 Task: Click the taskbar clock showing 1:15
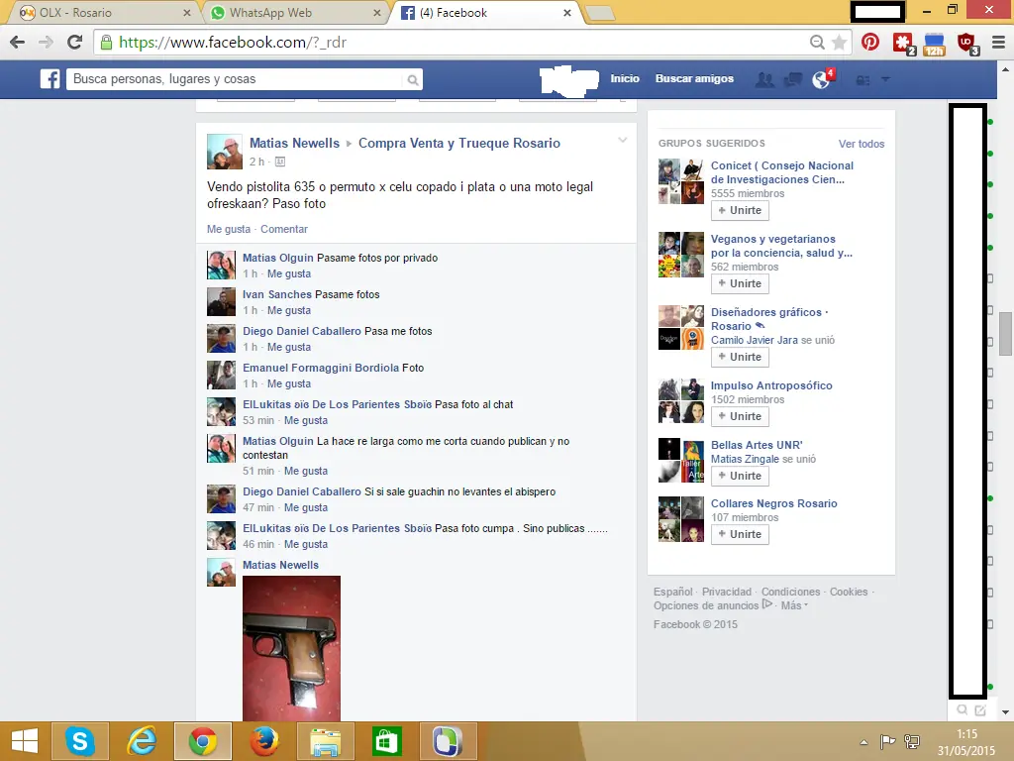pyautogui.click(x=967, y=734)
